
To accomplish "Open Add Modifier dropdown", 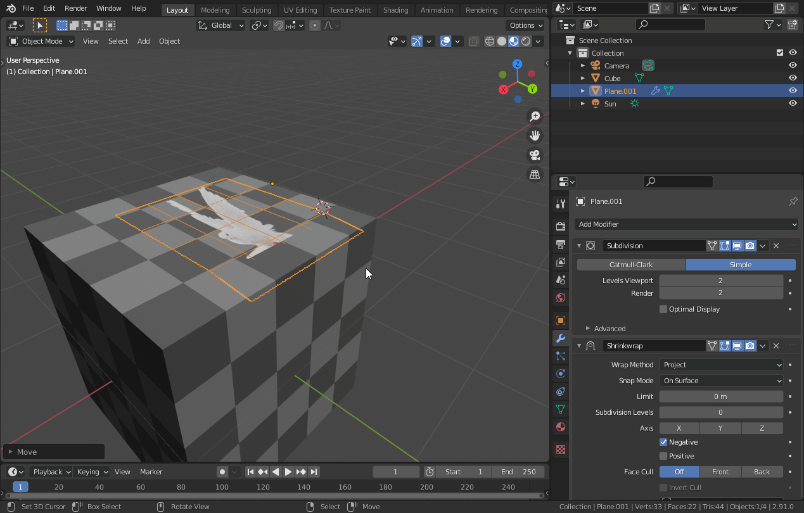I will (687, 224).
